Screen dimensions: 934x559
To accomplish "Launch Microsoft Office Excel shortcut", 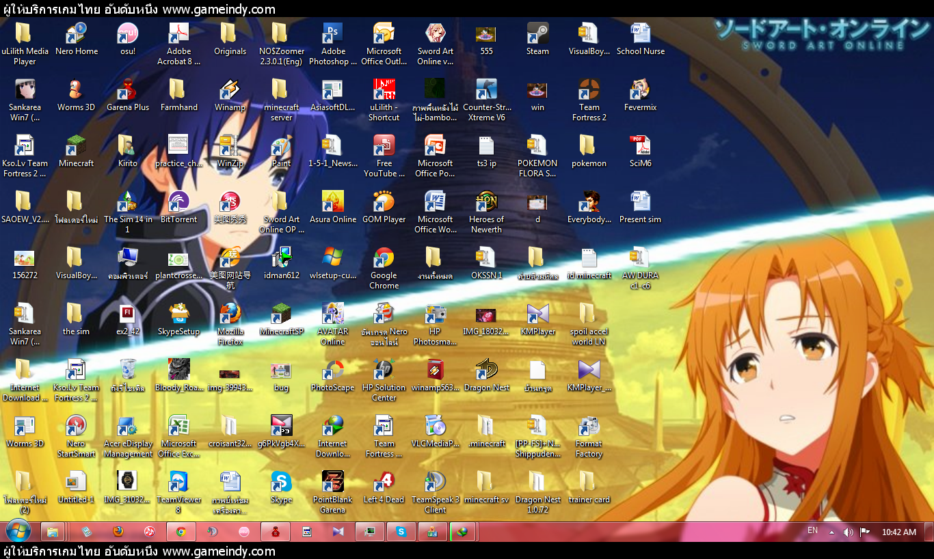I will click(179, 436).
